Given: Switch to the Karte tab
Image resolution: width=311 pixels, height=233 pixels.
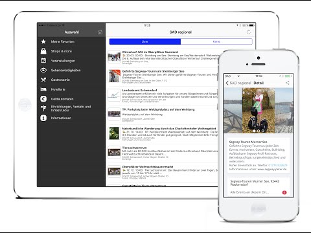Looking at the screenshot, I should tap(216, 41).
